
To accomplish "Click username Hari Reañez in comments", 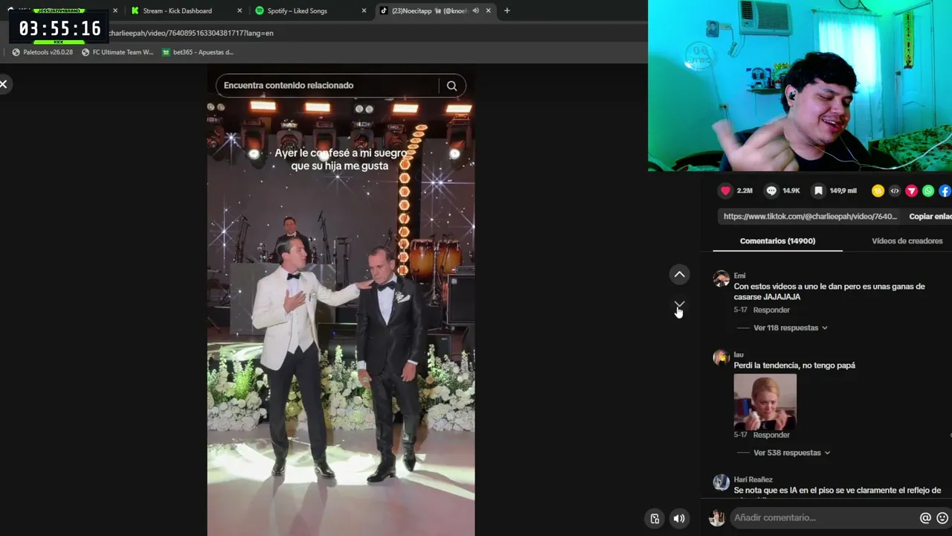I will (753, 479).
